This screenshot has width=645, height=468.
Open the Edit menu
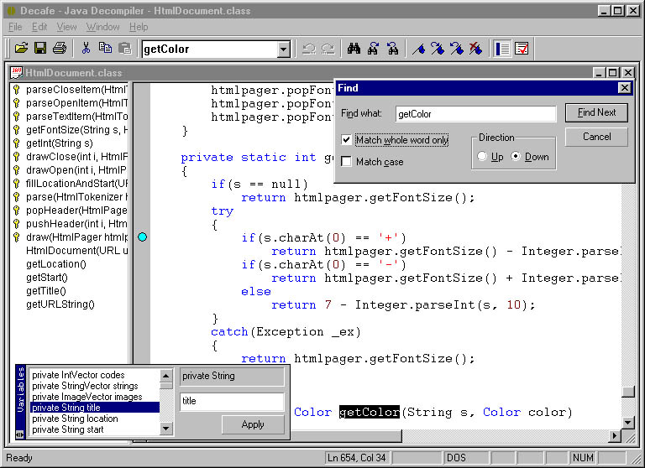(39, 27)
